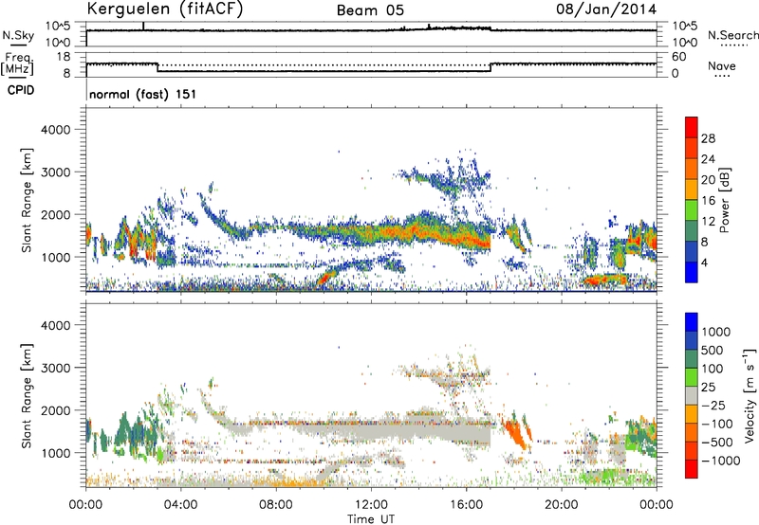Select the "08:00" time tick label
759x525 pixels.
point(276,505)
